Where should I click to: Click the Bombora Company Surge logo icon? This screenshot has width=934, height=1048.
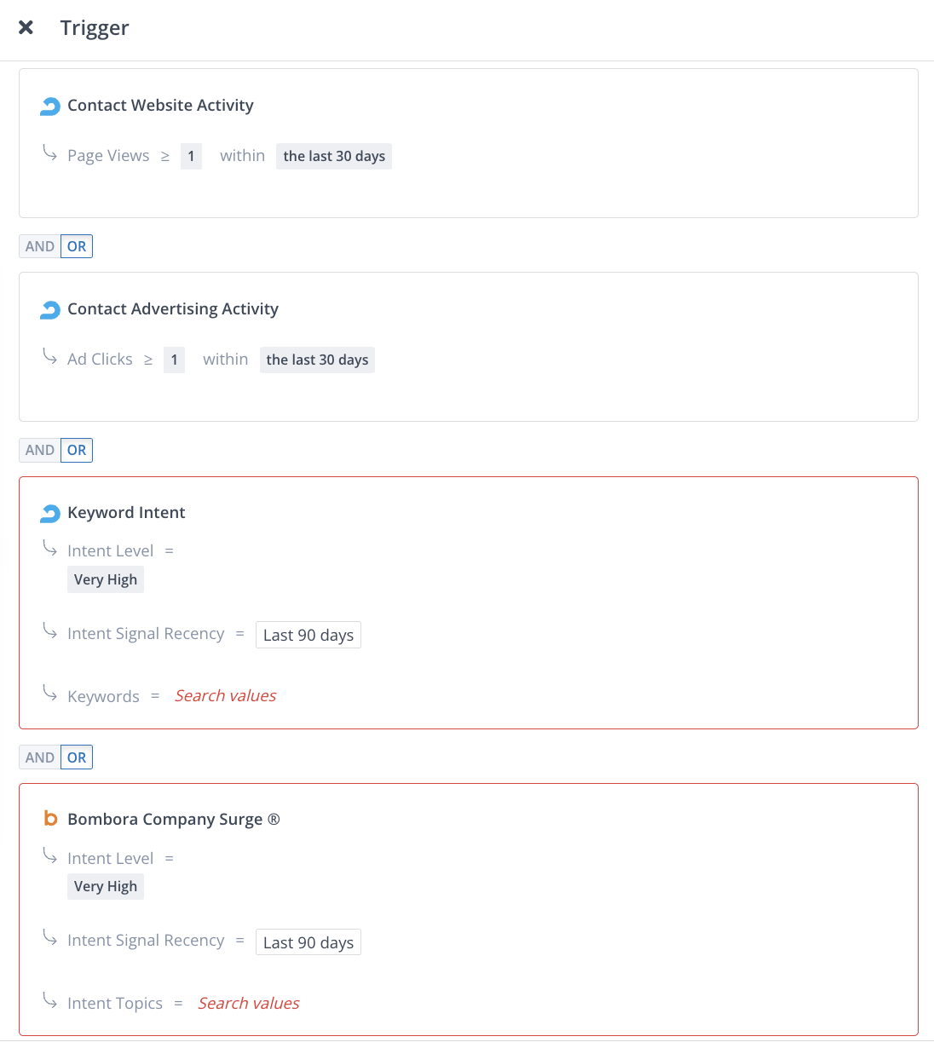pos(50,819)
